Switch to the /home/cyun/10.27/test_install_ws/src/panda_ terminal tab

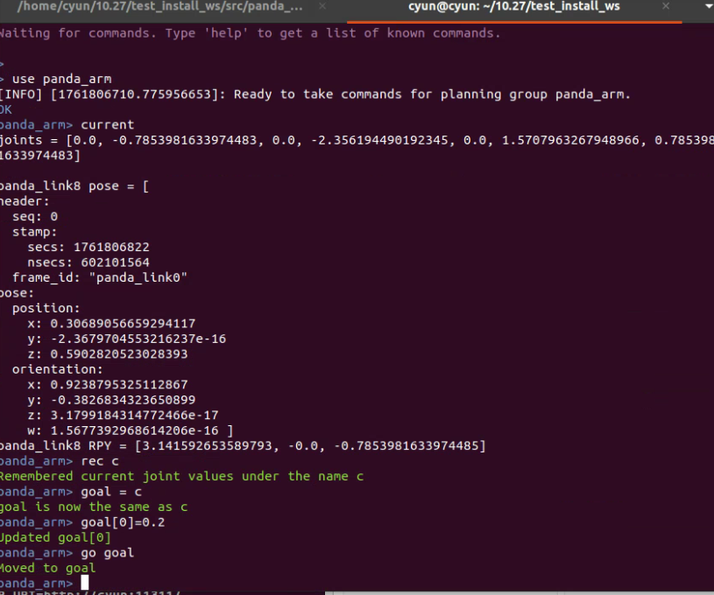click(159, 6)
